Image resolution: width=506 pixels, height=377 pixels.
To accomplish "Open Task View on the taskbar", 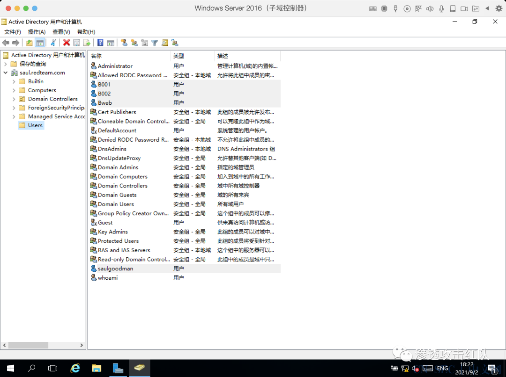I will [x=52, y=368].
